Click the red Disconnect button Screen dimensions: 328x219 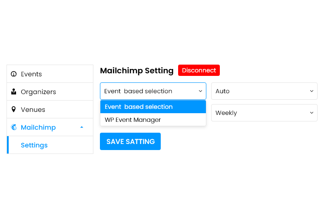click(x=199, y=70)
